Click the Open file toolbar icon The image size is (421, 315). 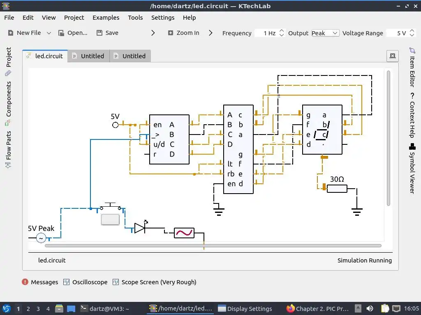click(x=61, y=33)
